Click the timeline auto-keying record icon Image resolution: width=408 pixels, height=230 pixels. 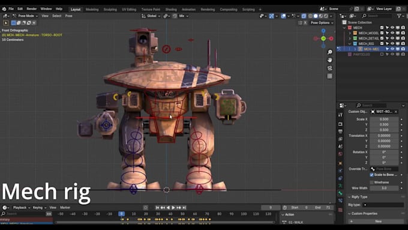tap(145, 208)
